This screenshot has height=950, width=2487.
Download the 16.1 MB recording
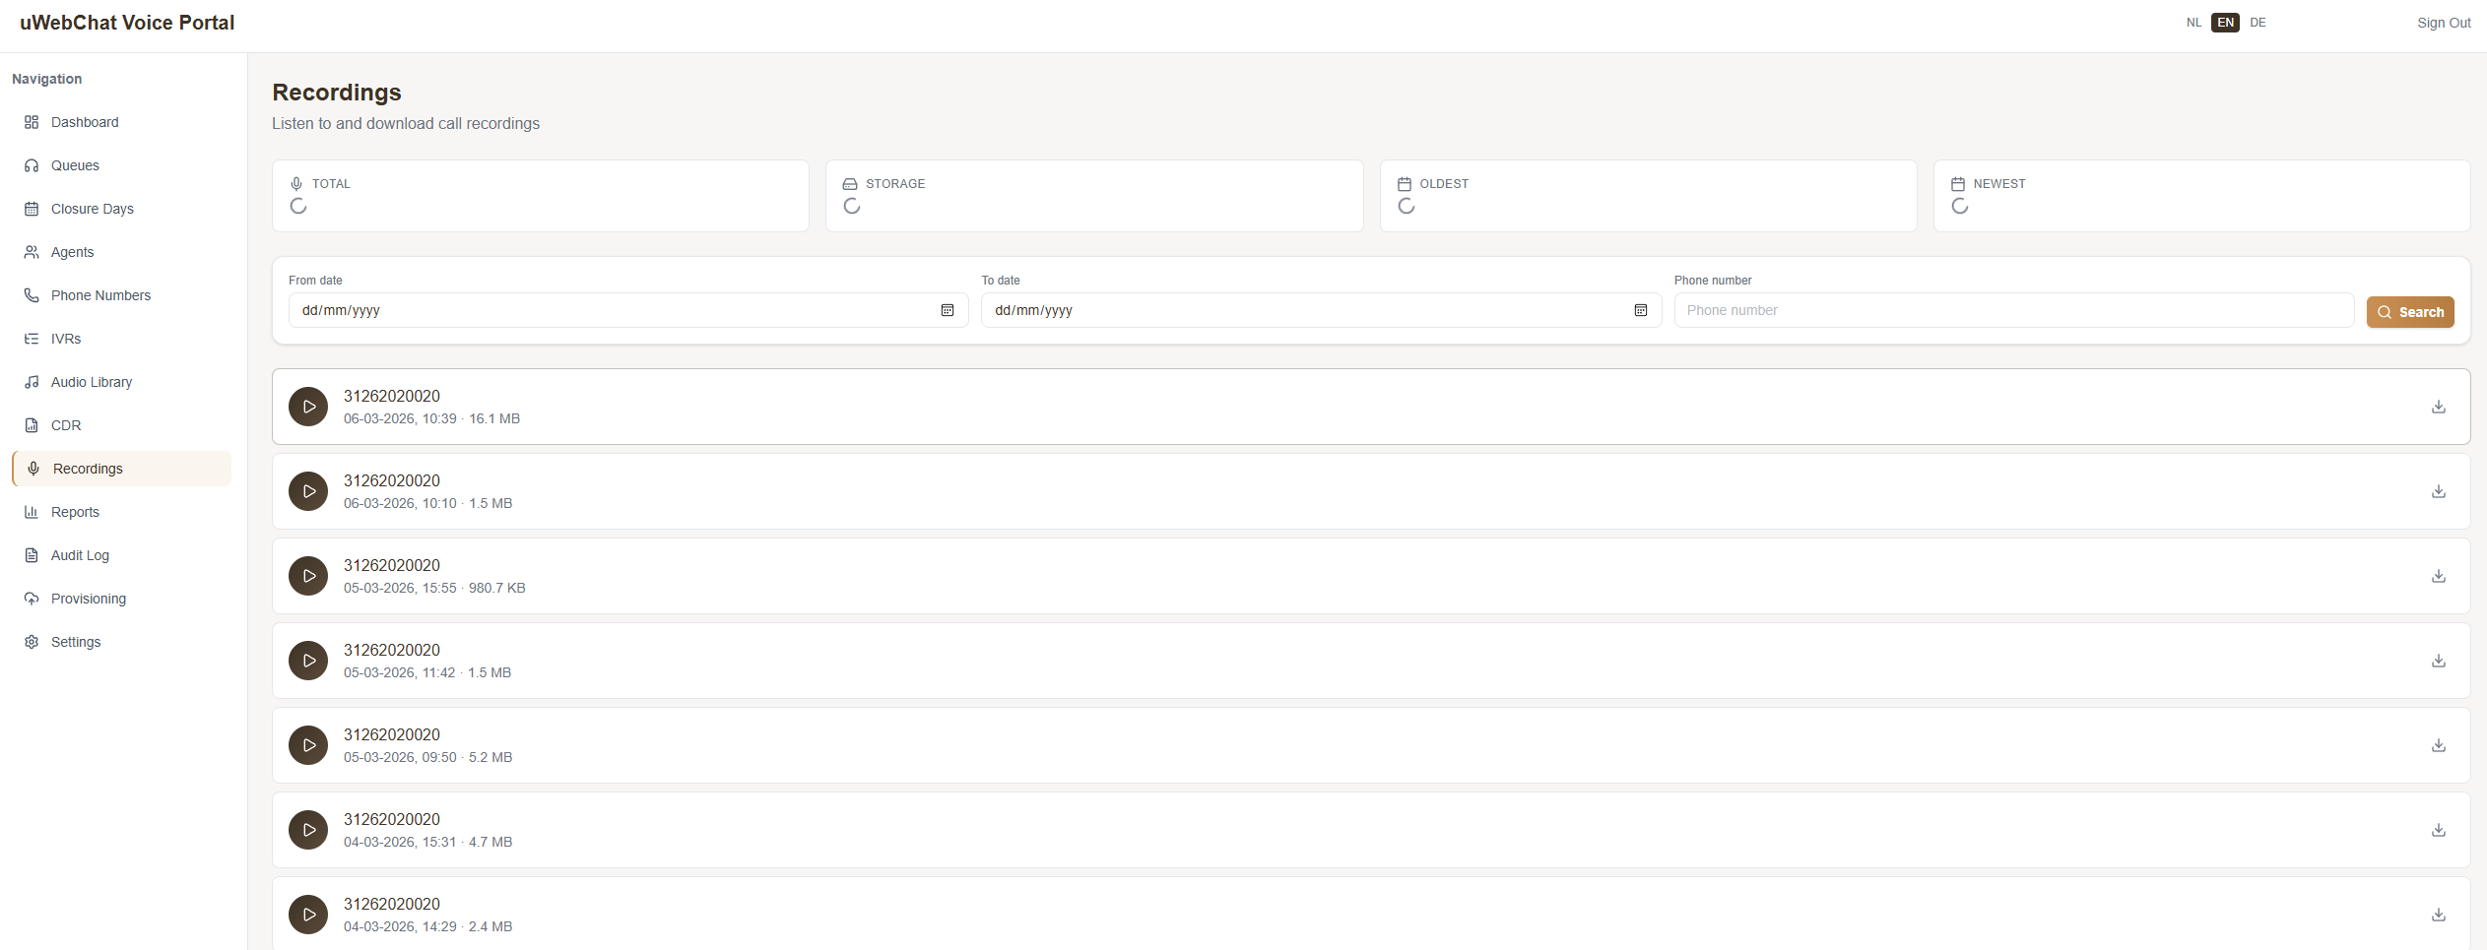(2438, 407)
